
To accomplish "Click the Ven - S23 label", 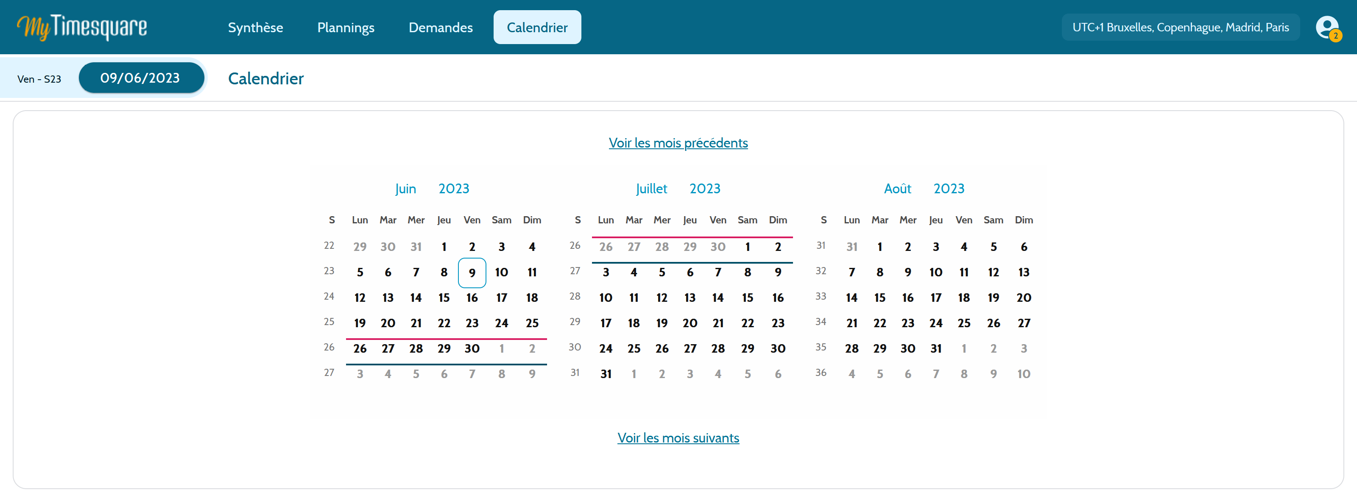I will pyautogui.click(x=39, y=79).
